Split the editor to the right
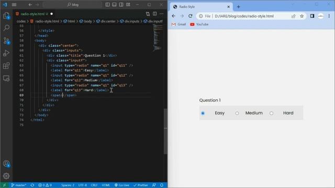335x188 pixels. [155, 14]
